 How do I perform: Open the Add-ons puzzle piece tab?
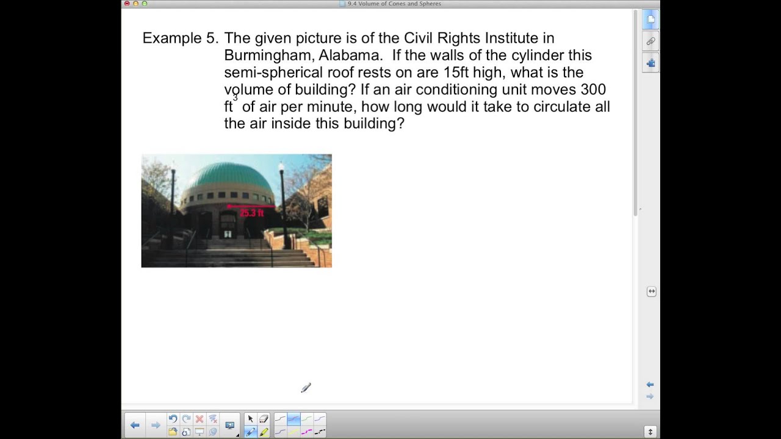point(650,63)
